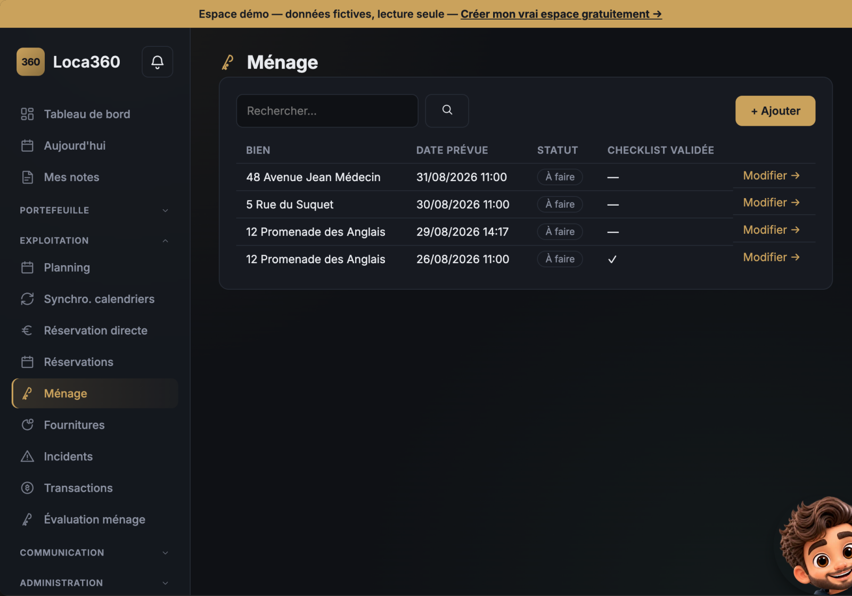Screen dimensions: 852x596
Task: Open the Planning section
Action: click(x=95, y=267)
